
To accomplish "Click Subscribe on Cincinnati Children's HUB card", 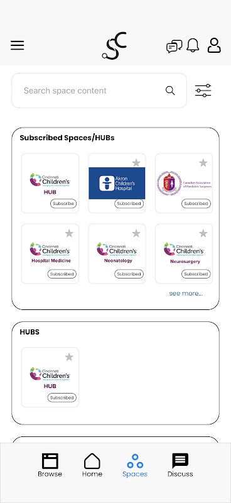I will point(63,203).
